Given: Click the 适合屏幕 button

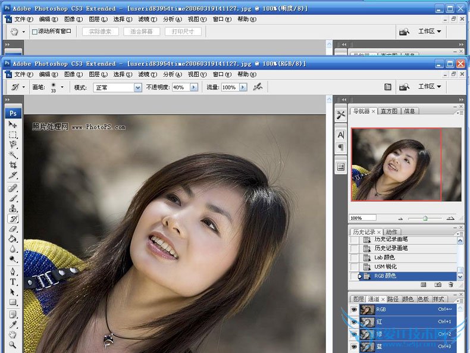Looking at the screenshot, I should click(142, 32).
